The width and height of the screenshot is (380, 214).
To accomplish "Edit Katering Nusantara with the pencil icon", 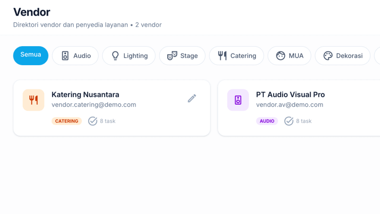I will pos(192,98).
